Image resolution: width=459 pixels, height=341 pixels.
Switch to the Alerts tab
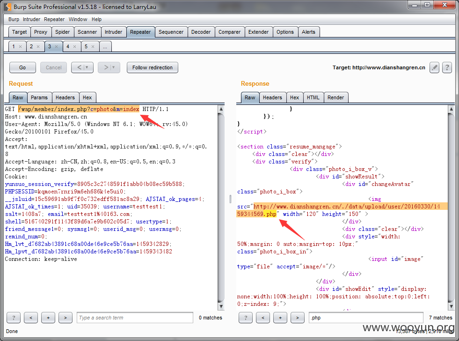pos(308,32)
